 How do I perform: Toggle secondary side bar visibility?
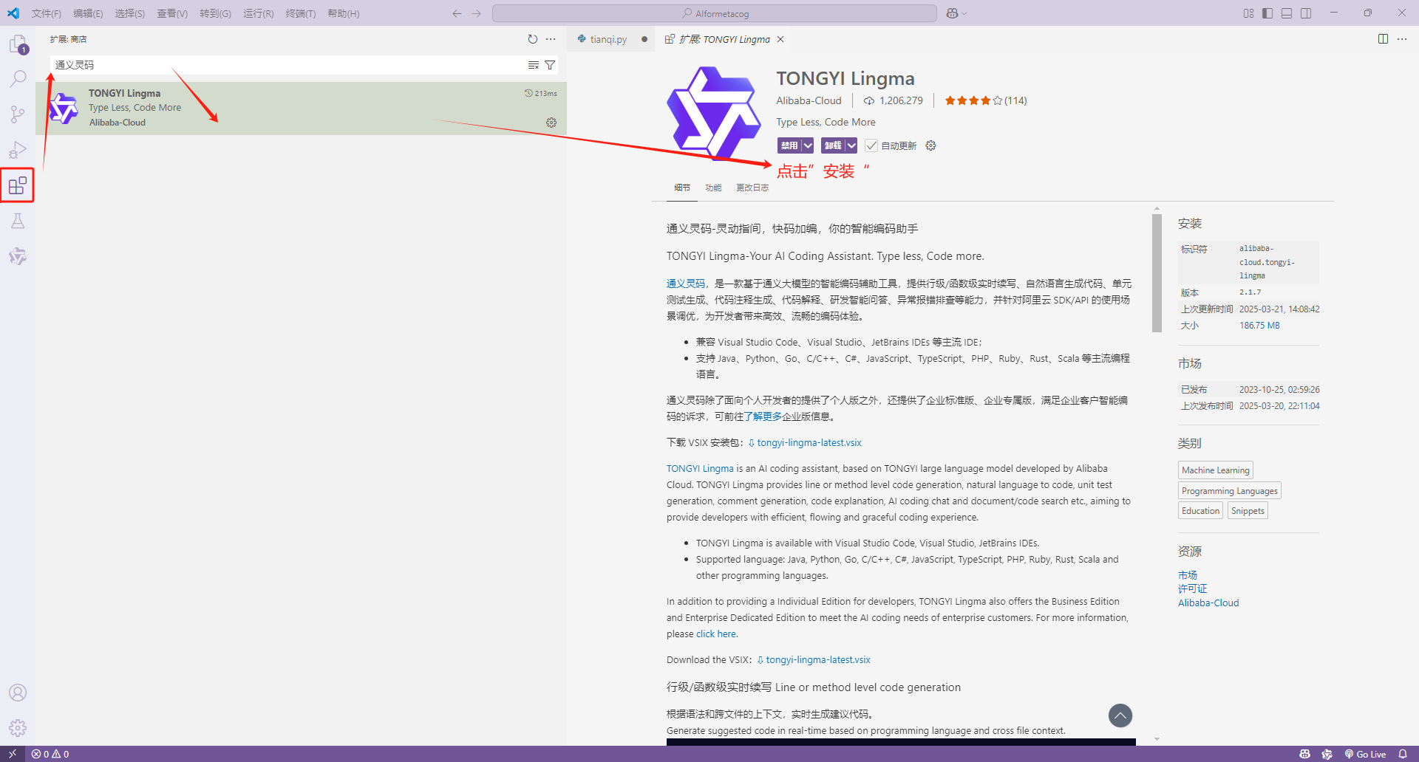1306,13
